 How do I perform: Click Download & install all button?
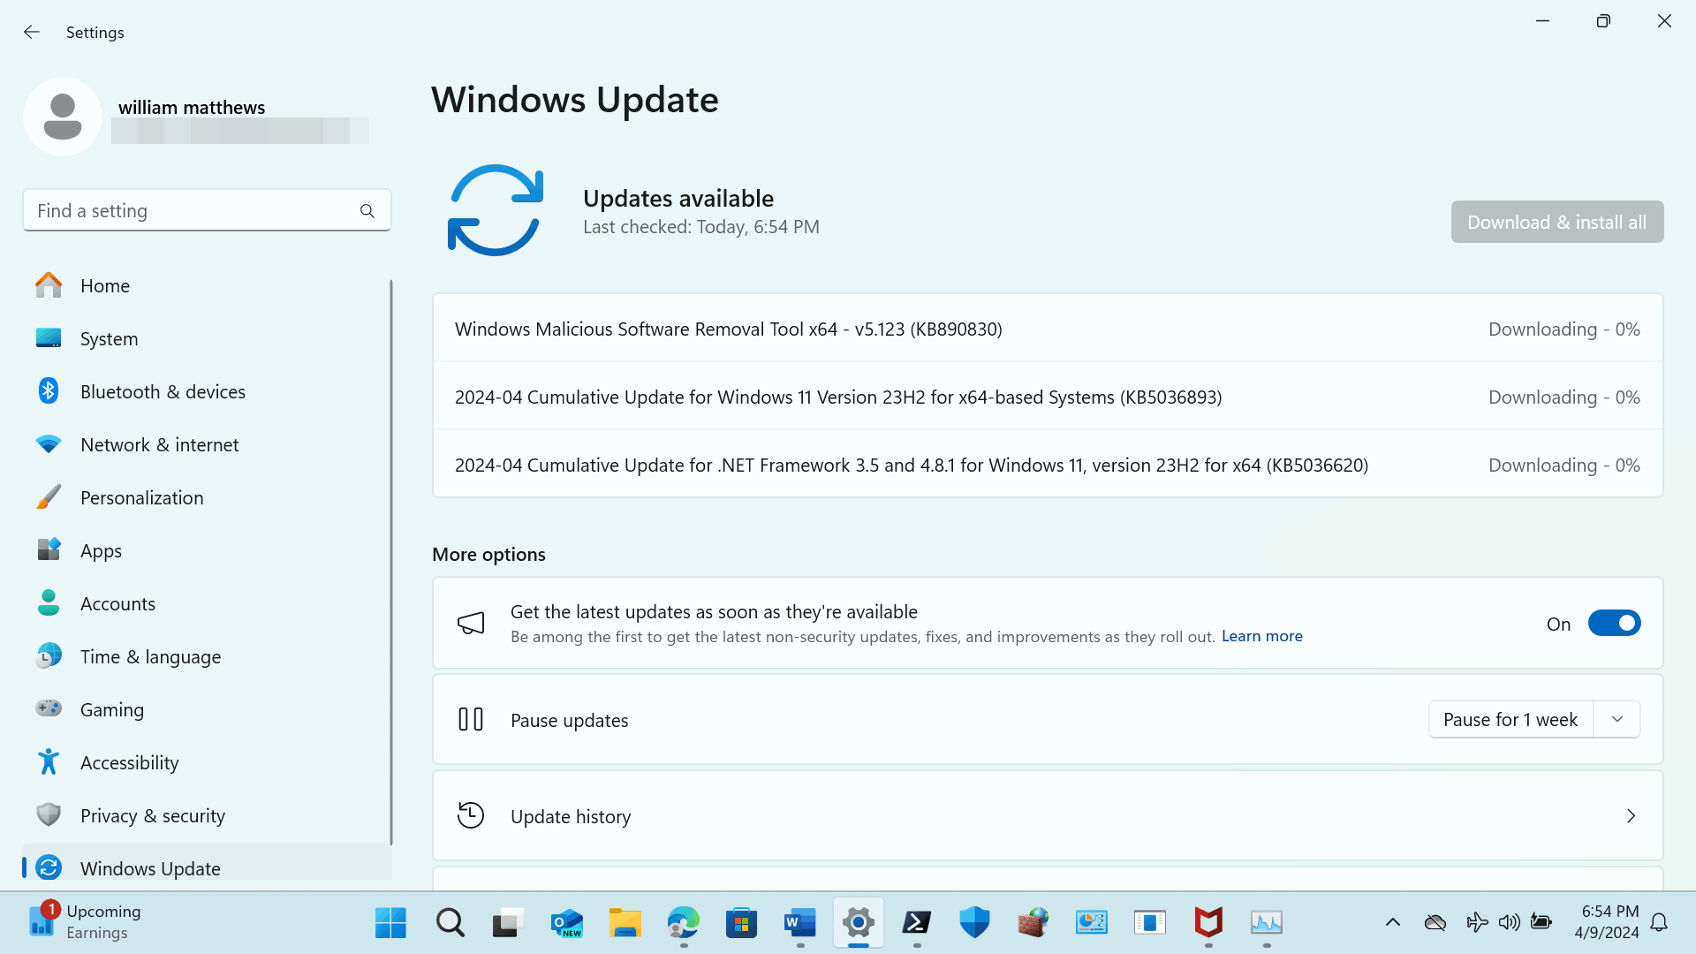coord(1556,222)
